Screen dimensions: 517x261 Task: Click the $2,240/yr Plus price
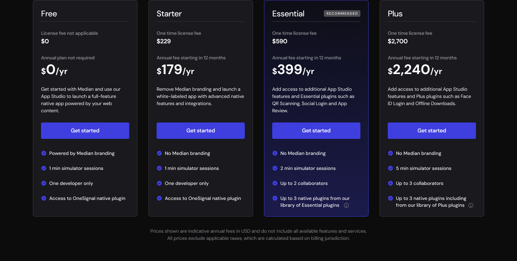click(x=415, y=70)
